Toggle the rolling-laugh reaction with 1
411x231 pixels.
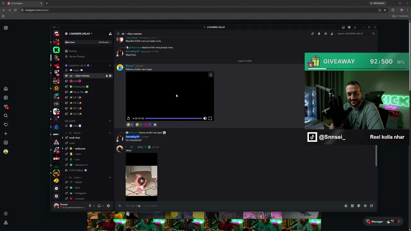pyautogui.click(x=139, y=125)
